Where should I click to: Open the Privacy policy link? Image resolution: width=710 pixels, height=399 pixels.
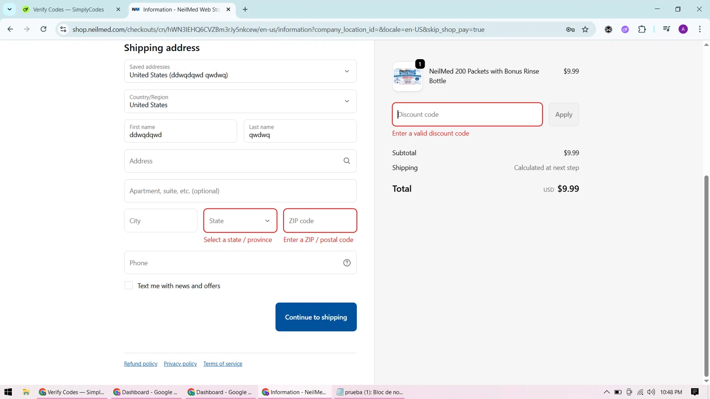(180, 364)
